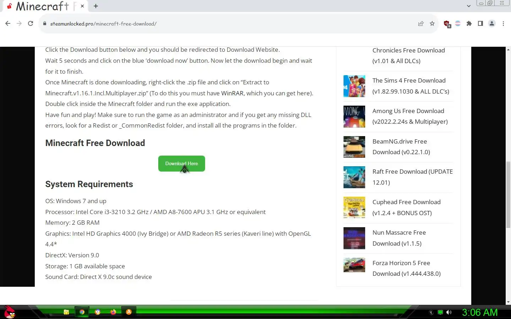Viewport: 511px width, 319px height.
Task: Open the file manager taskbar icon
Action: [66, 312]
